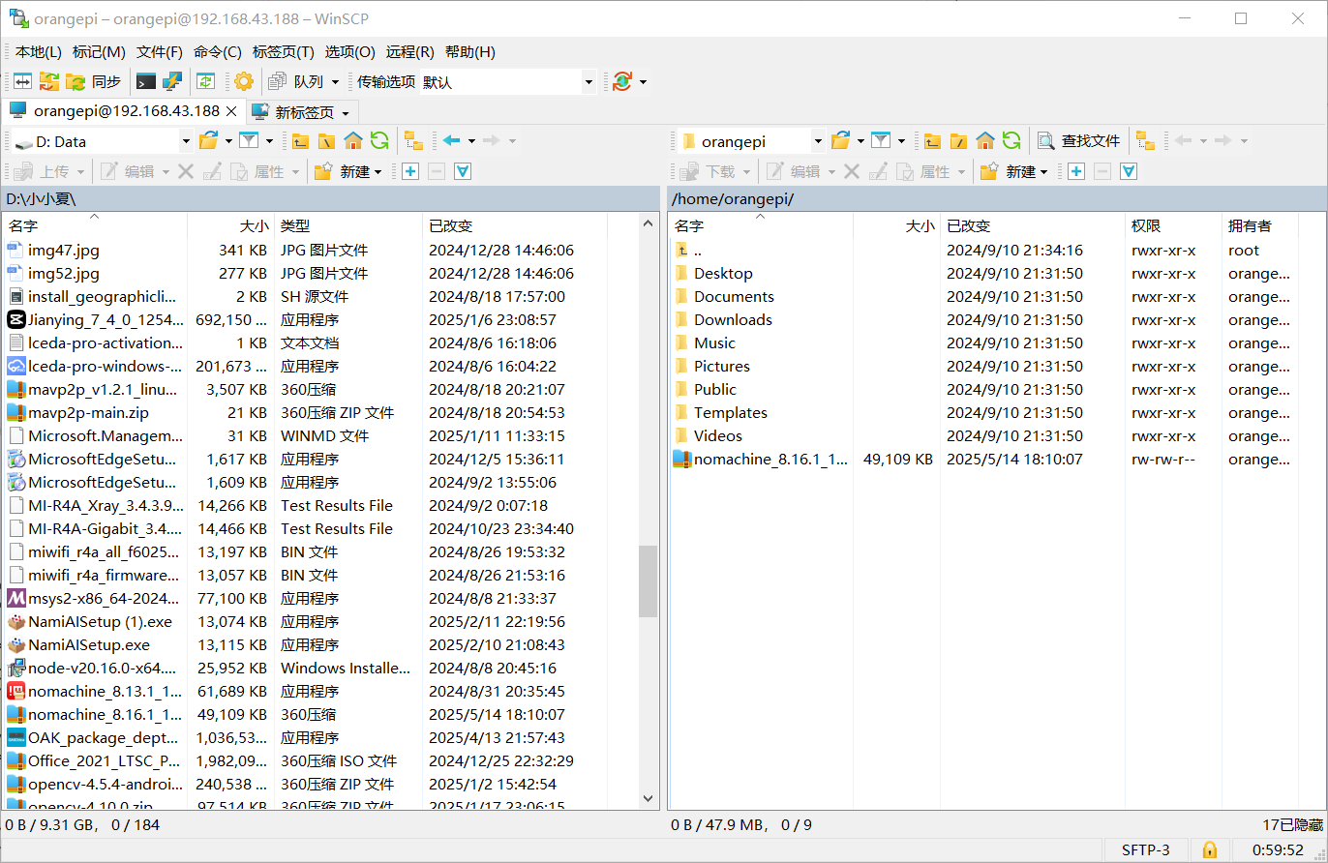Select the remote nomachine_8.16.1 file
The image size is (1328, 863).
[x=770, y=460]
